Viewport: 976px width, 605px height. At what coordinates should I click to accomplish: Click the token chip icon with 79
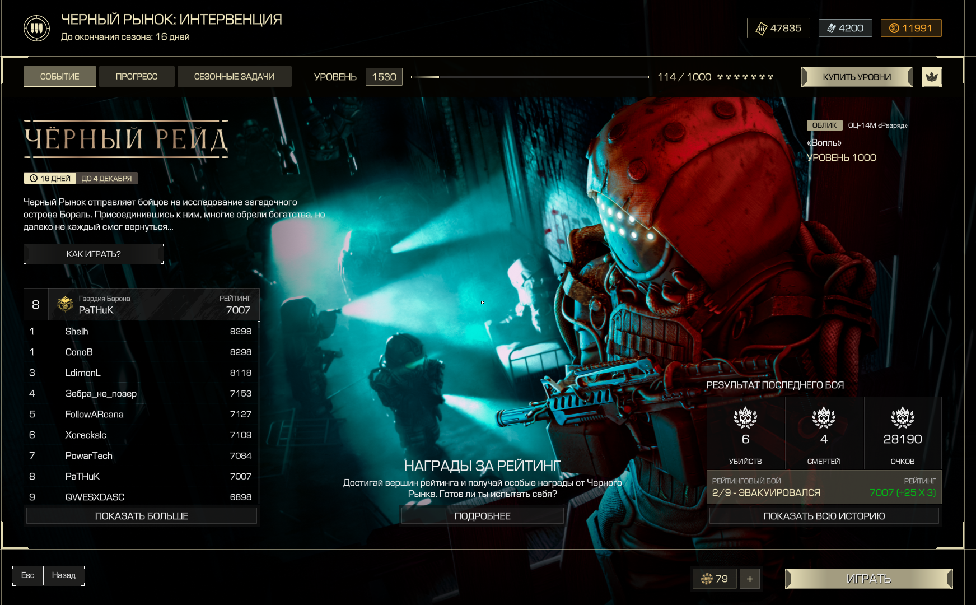707,579
